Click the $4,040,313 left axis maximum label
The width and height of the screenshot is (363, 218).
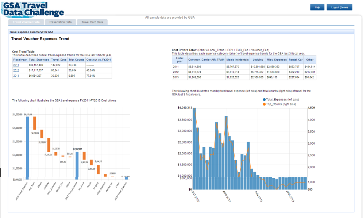(185, 108)
